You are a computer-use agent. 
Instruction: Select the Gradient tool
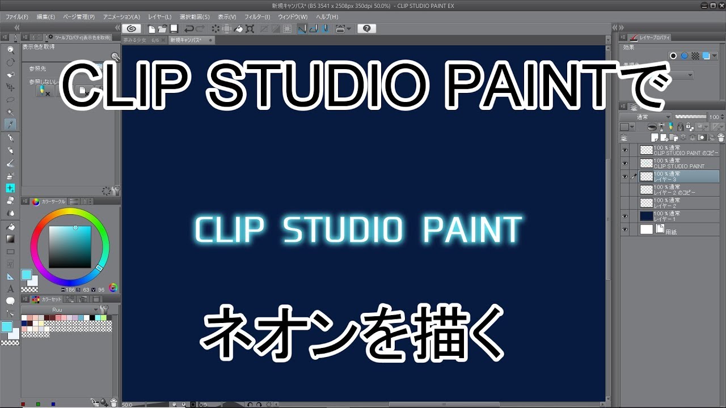click(10, 239)
